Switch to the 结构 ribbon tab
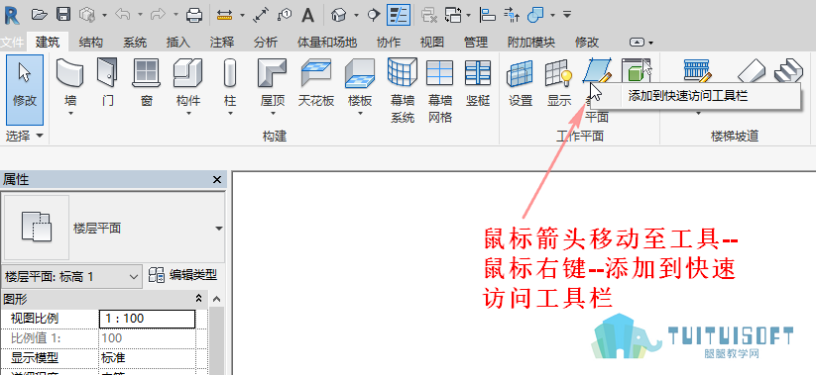Image resolution: width=816 pixels, height=375 pixels. click(x=91, y=43)
